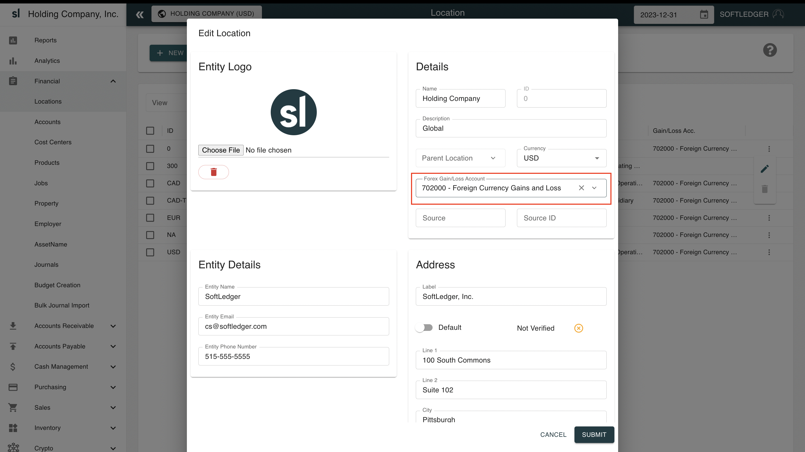Open the more options menu for NA row
This screenshot has height=452, width=805.
pos(769,235)
